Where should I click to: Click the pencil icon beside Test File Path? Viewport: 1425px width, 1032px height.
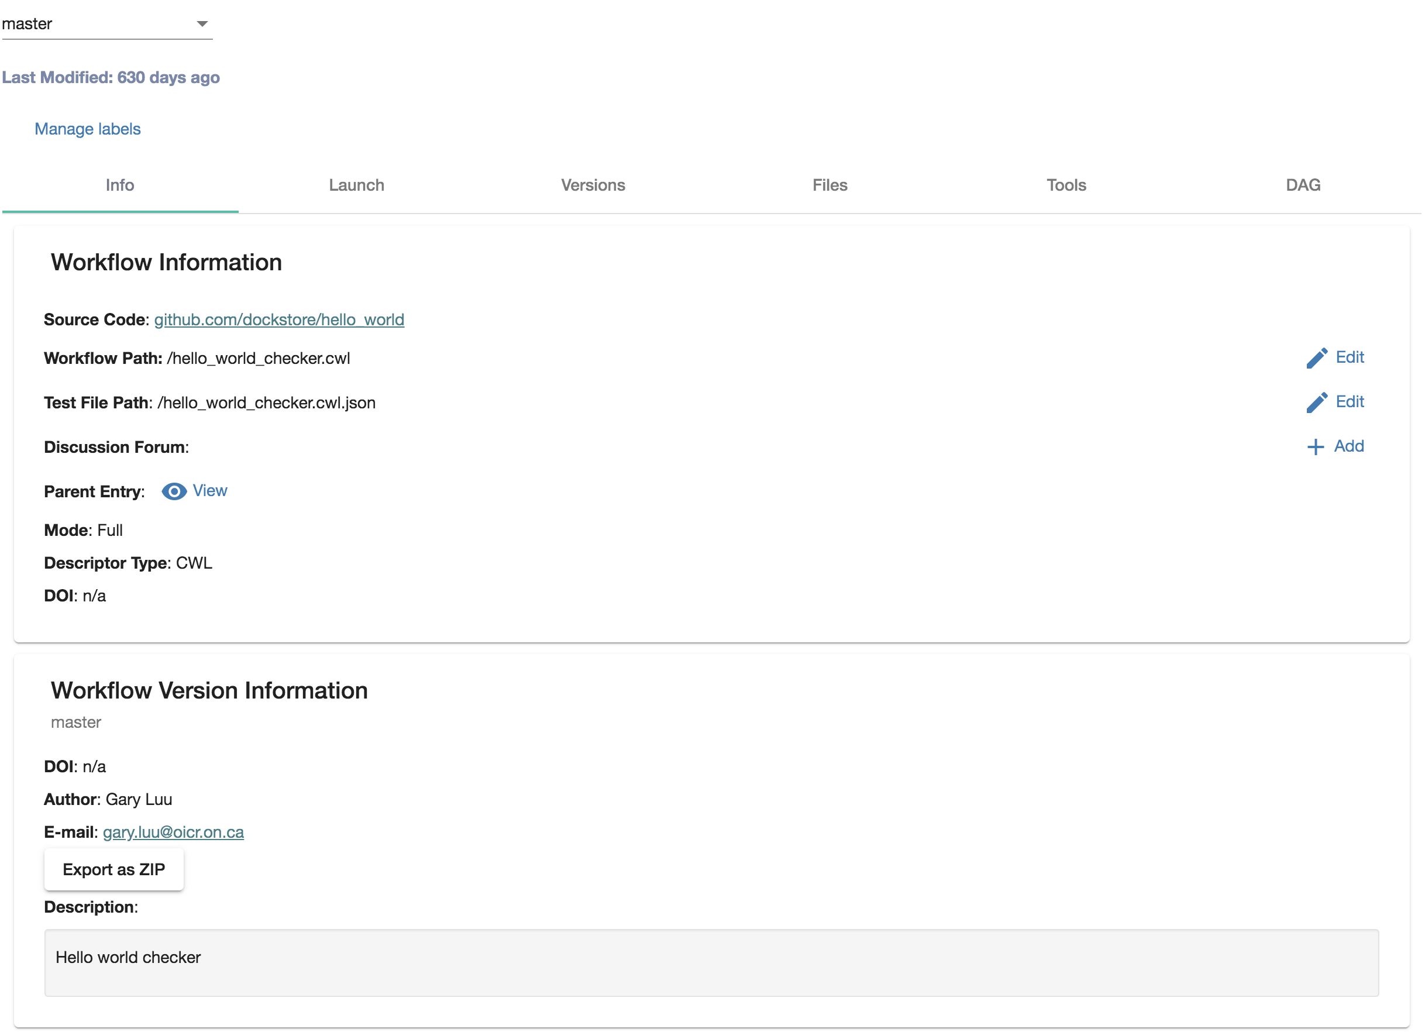(x=1317, y=403)
